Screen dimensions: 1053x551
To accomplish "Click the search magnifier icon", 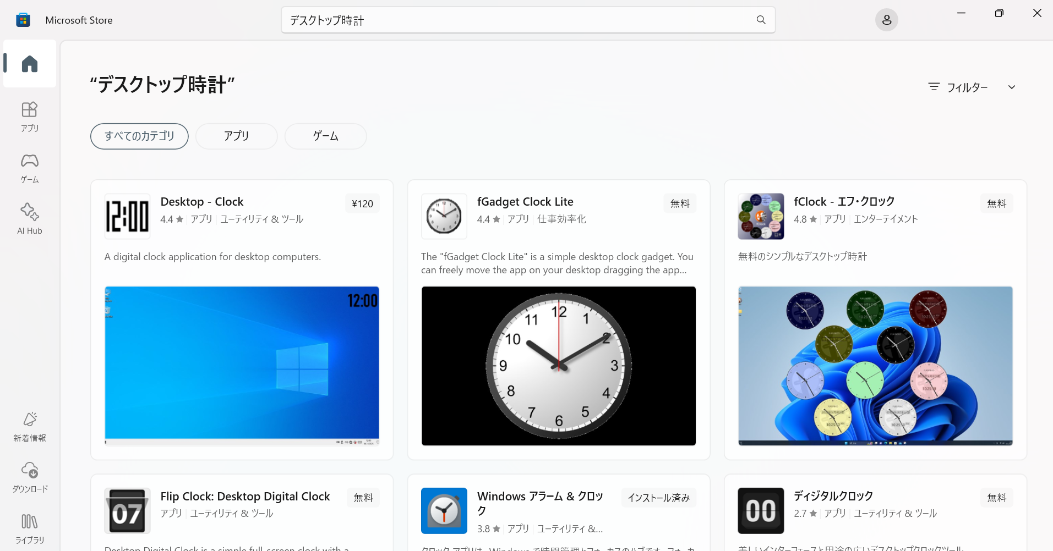I will click(x=761, y=20).
